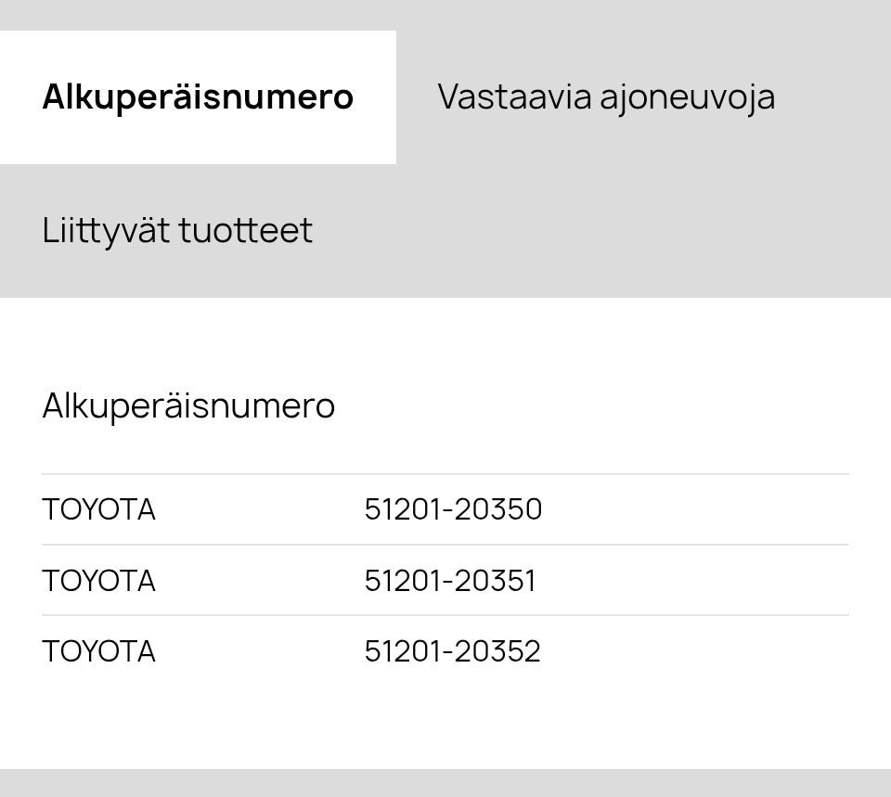Click blank space at right end of 51201-20351 row
Viewport: 891px width, 797px height.
(x=742, y=581)
